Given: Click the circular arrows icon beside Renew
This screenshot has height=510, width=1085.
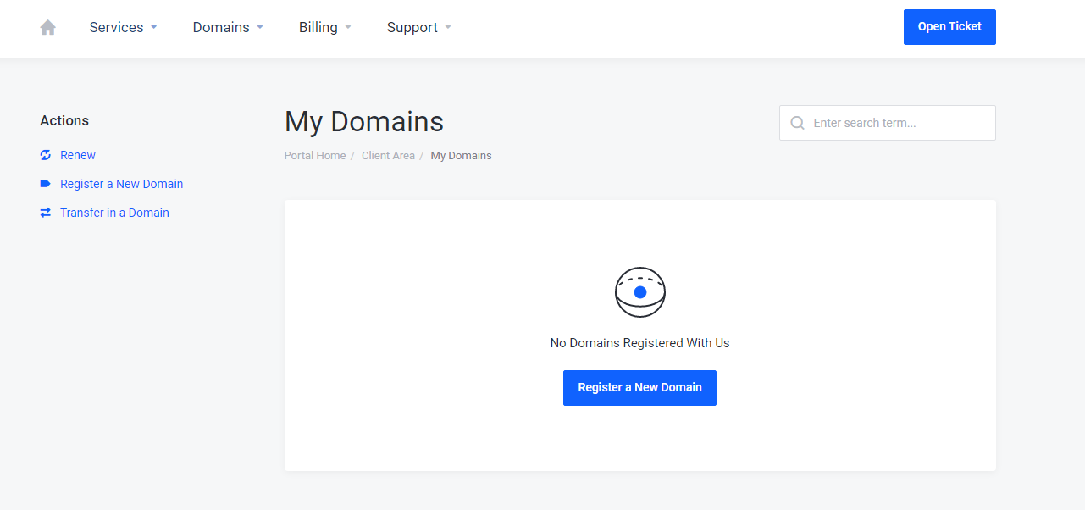Looking at the screenshot, I should pos(46,155).
